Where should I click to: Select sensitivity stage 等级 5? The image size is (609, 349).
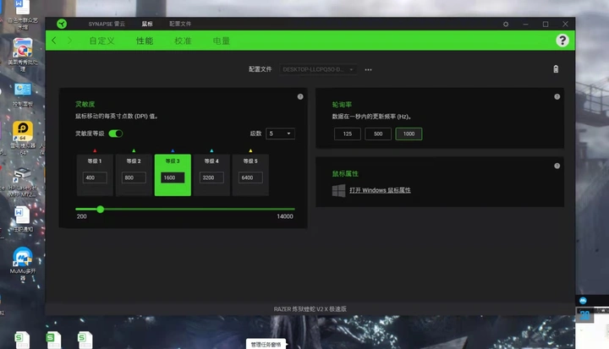250,175
